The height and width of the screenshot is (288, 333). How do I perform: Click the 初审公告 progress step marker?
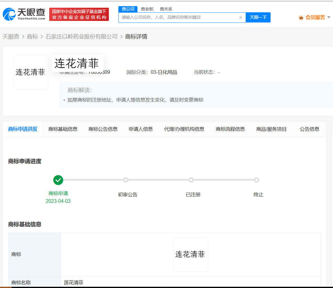(x=126, y=180)
